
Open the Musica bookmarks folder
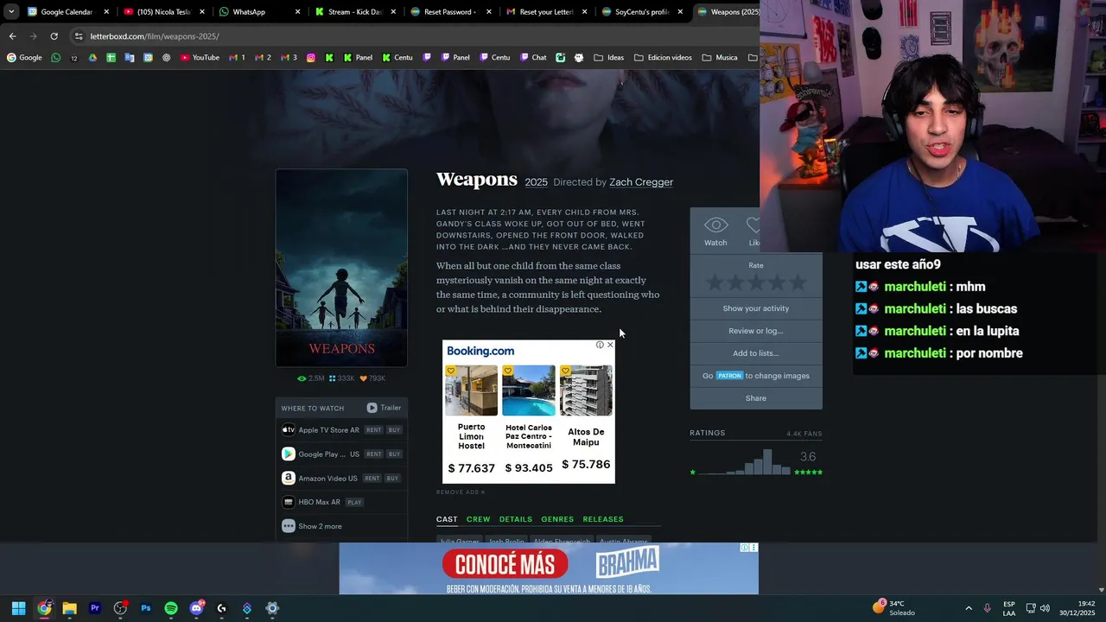click(720, 58)
